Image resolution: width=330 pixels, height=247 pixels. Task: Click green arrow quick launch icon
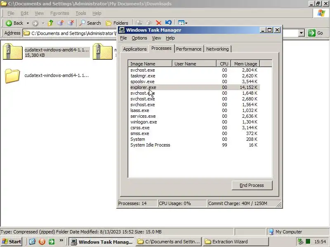52,242
